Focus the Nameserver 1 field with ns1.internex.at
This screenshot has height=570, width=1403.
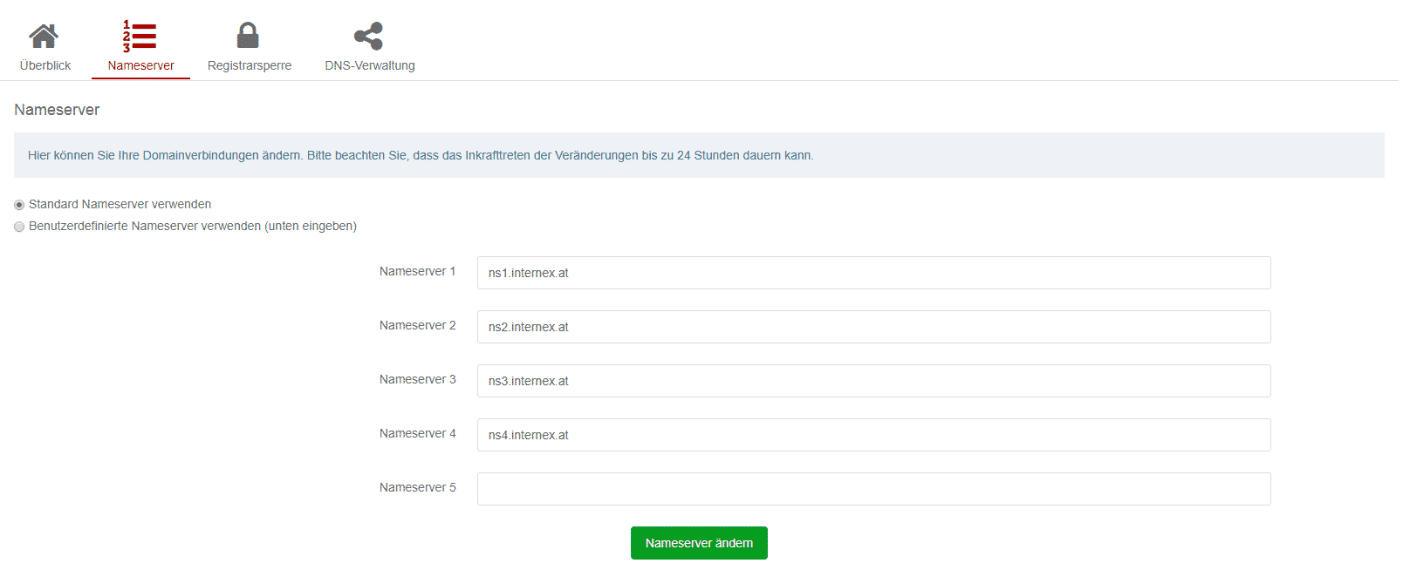click(873, 273)
